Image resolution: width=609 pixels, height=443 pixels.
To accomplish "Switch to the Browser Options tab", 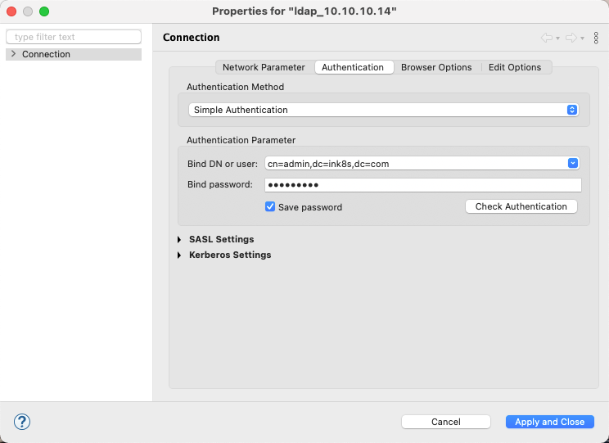I will [436, 67].
